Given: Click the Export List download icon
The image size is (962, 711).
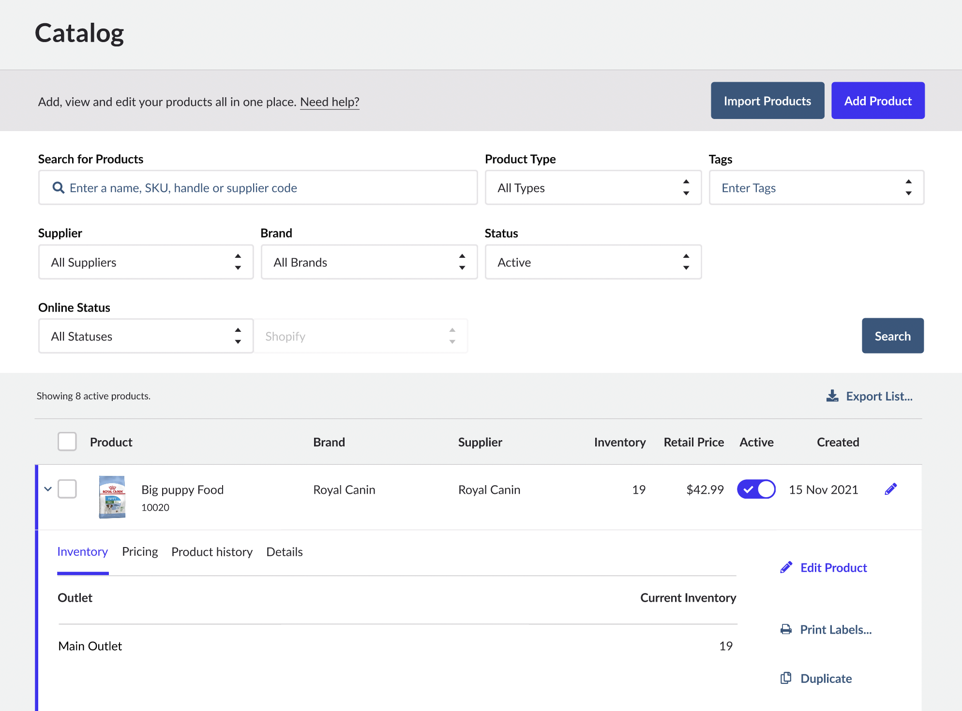Looking at the screenshot, I should tap(832, 396).
